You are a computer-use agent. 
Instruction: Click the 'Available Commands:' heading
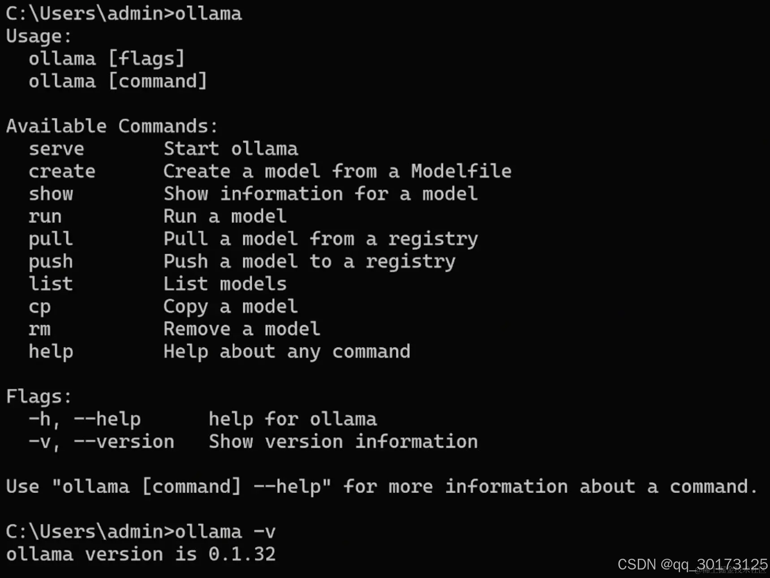(x=112, y=126)
